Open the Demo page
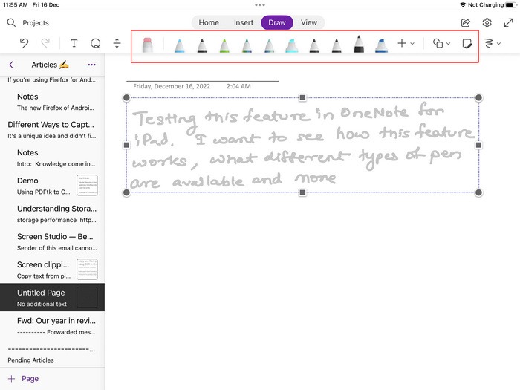The width and height of the screenshot is (520, 390). (52, 186)
